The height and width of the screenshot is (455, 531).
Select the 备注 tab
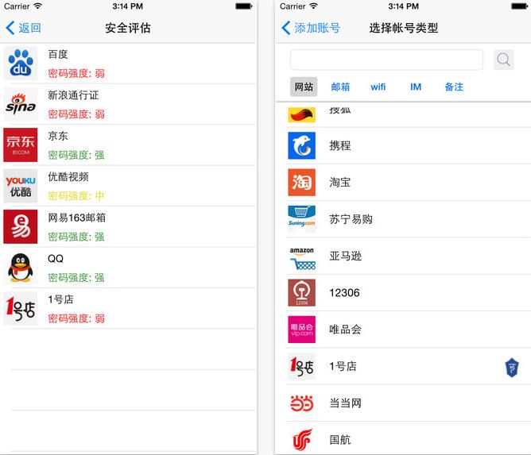point(454,87)
